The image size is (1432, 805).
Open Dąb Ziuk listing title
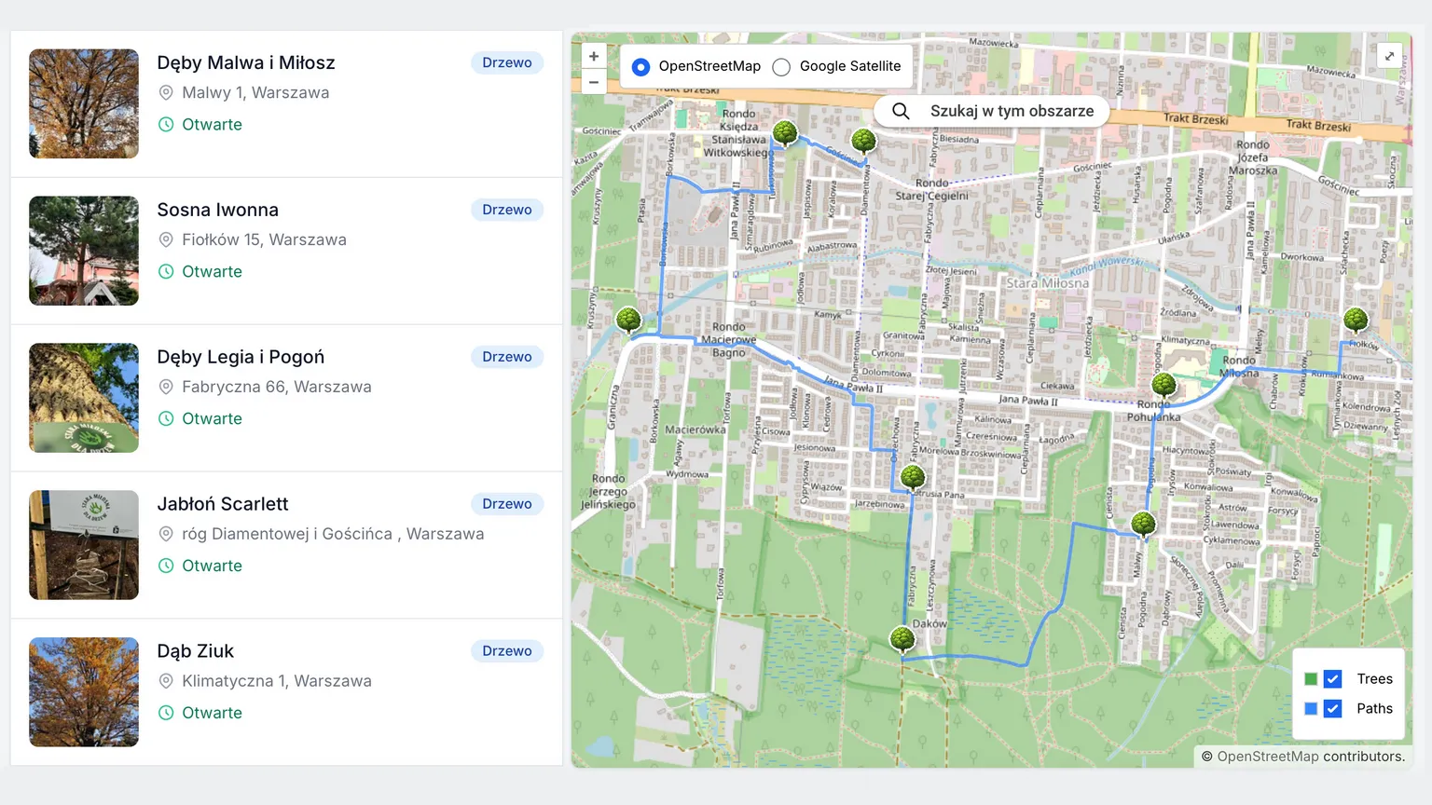(195, 651)
